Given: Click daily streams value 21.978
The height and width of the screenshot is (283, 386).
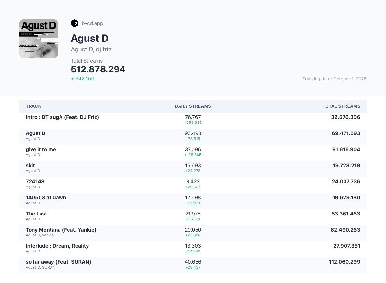Looking at the screenshot, I should click(x=193, y=214).
